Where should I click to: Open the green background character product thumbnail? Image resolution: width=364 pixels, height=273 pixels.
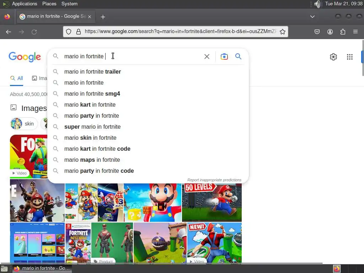112,242
